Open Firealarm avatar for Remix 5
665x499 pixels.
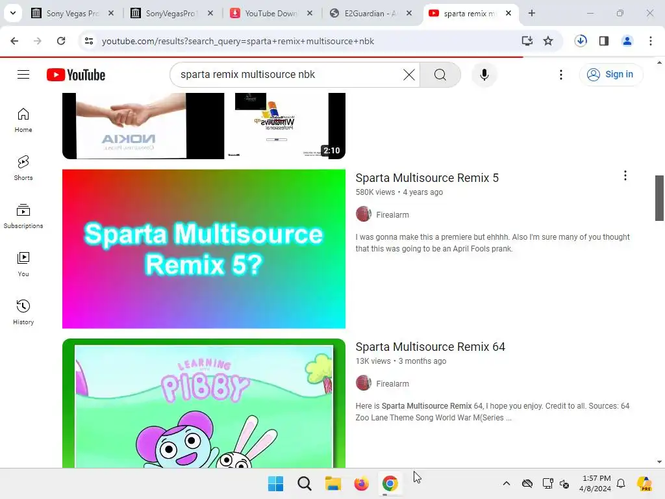pyautogui.click(x=364, y=214)
